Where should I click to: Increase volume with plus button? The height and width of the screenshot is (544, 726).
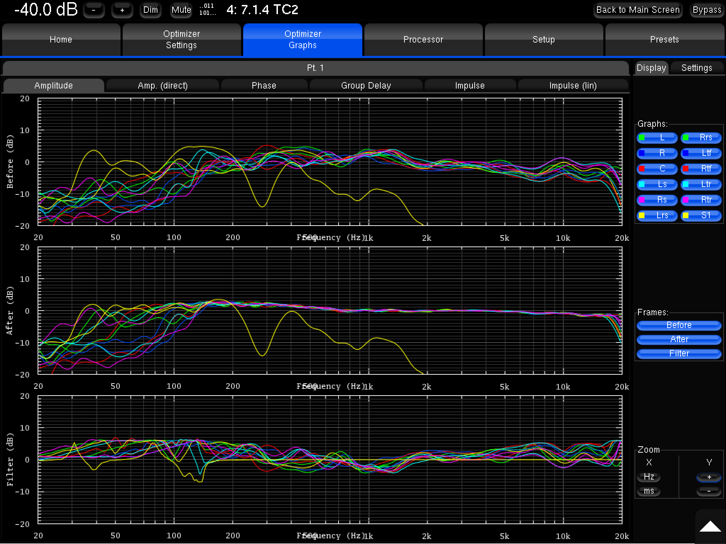122,10
